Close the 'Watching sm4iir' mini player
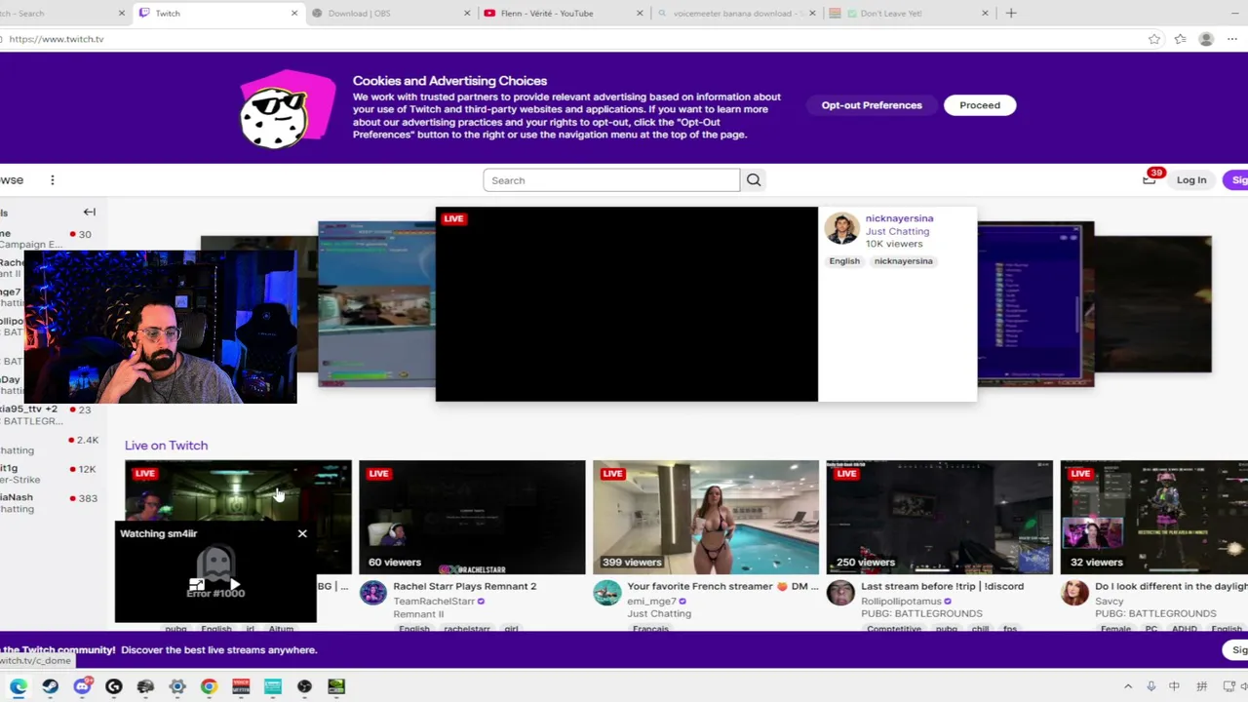The height and width of the screenshot is (702, 1248). point(302,533)
